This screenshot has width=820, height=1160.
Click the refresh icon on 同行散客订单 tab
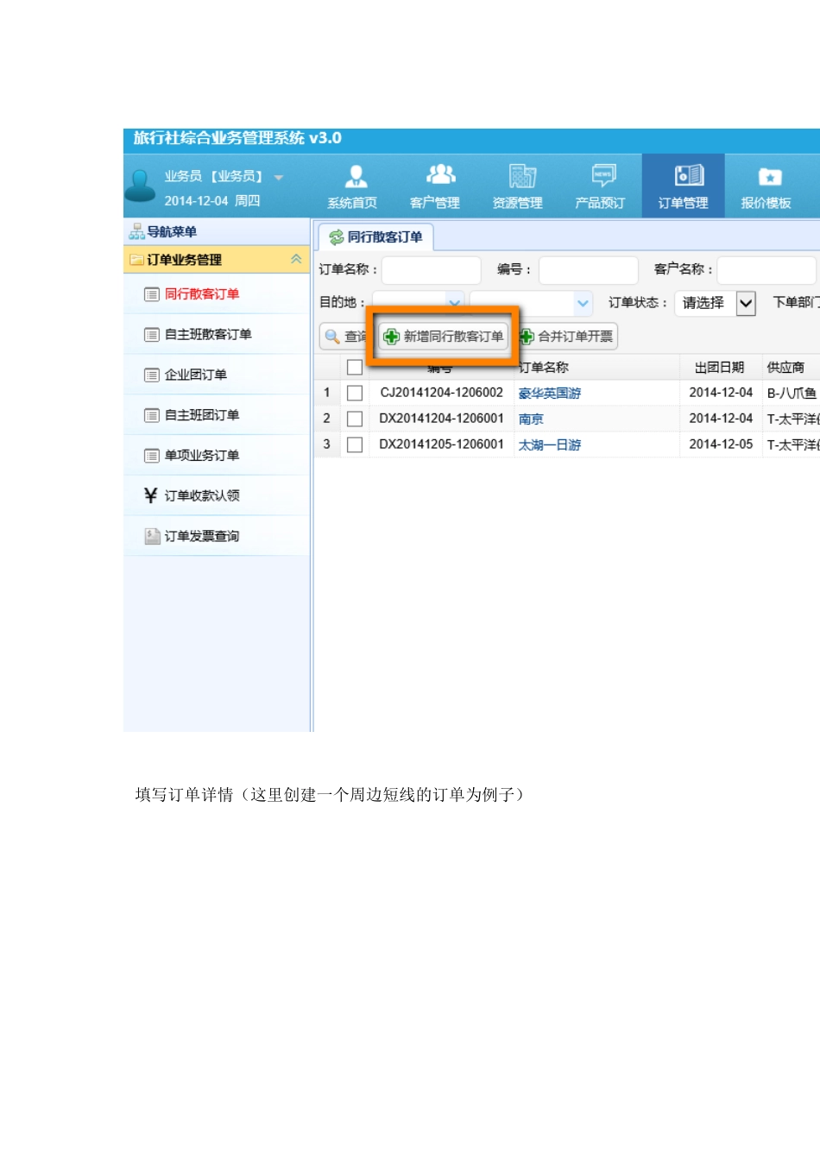coord(337,237)
